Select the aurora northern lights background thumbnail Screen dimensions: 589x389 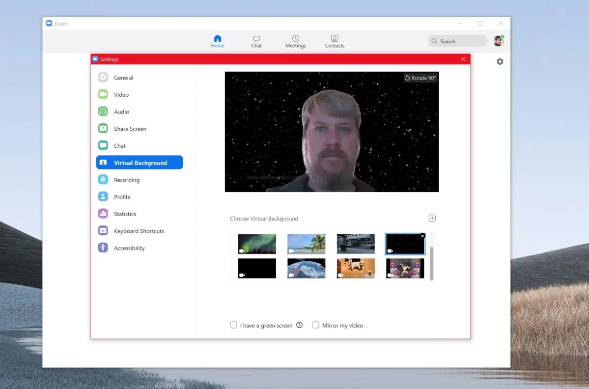[x=257, y=244]
